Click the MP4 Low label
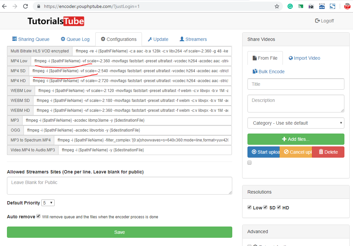Image resolution: width=353 pixels, height=246 pixels. [x=19, y=61]
